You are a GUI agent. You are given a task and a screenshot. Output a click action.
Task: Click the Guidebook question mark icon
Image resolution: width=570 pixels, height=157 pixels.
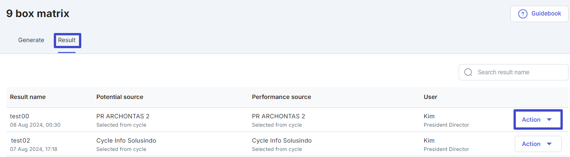click(522, 14)
